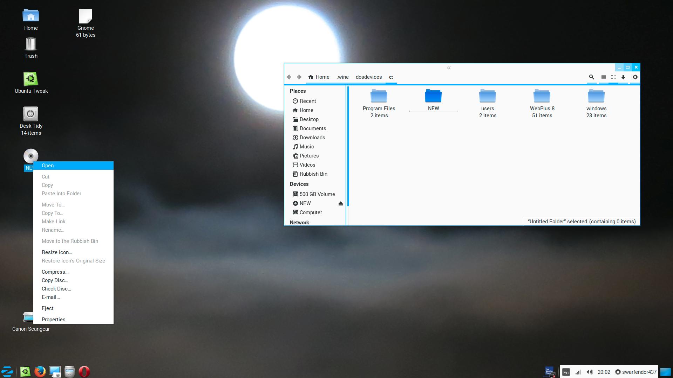The height and width of the screenshot is (378, 673).
Task: Click the search icon in file manager toolbar
Action: coord(591,77)
